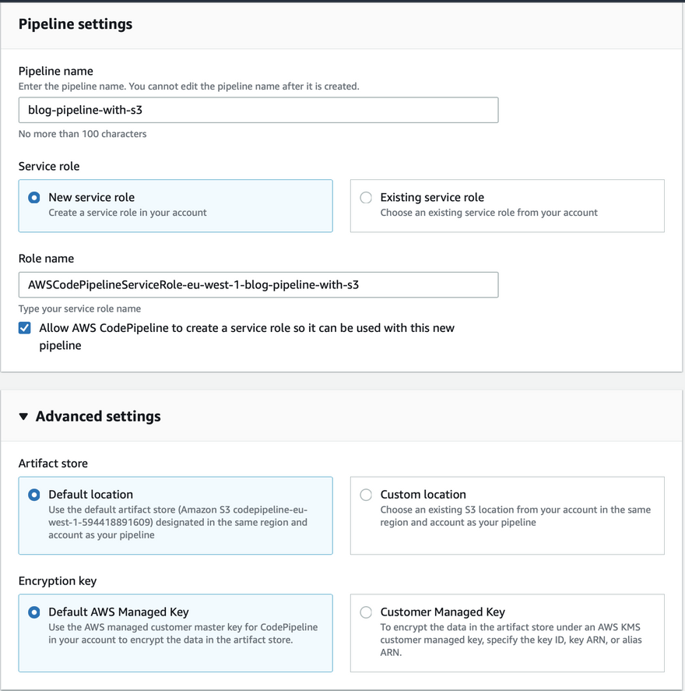The height and width of the screenshot is (691, 685).
Task: Select the Default location artifact store
Action: pyautogui.click(x=34, y=495)
